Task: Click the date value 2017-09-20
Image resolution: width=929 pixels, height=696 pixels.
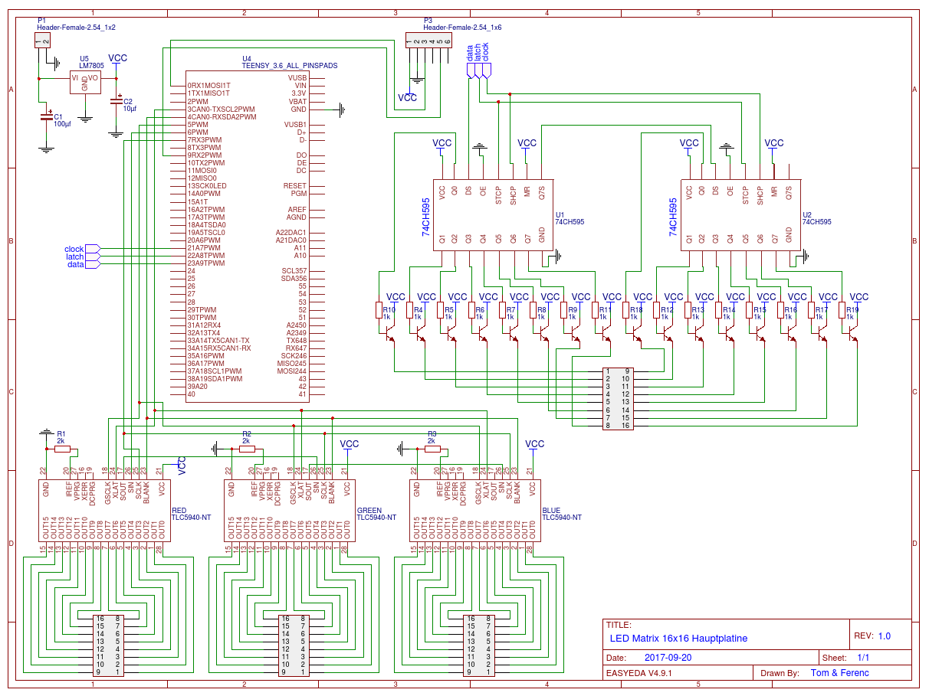Action: pyautogui.click(x=668, y=658)
